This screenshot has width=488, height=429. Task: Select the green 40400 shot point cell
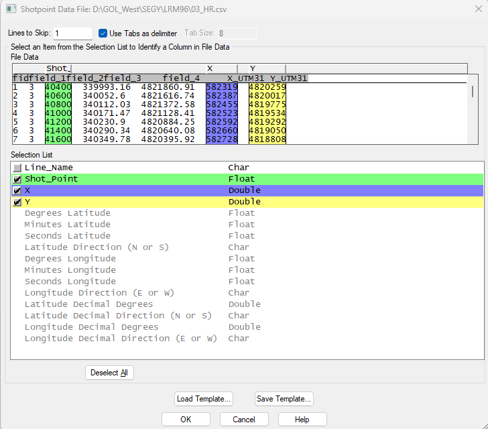[x=58, y=87]
